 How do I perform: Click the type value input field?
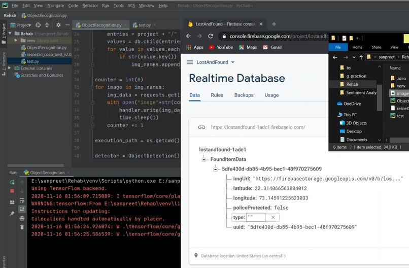click(x=256, y=217)
